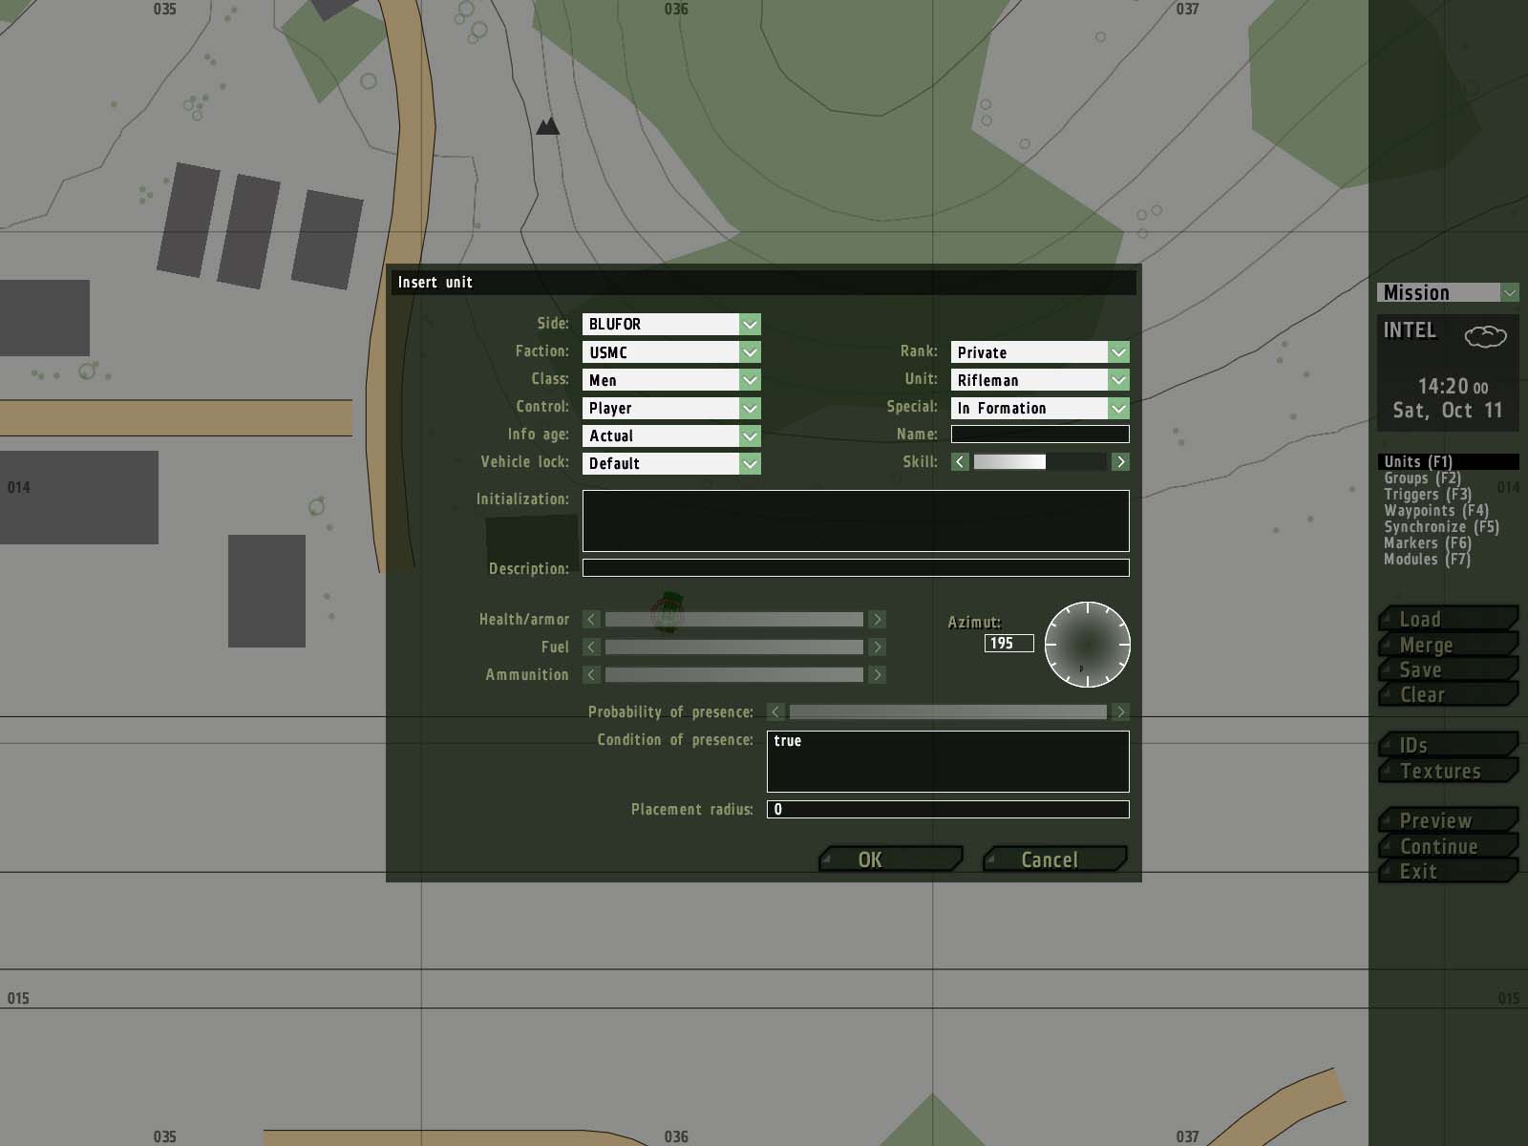
Task: Click the green soldier unit icon on the map
Action: (668, 612)
